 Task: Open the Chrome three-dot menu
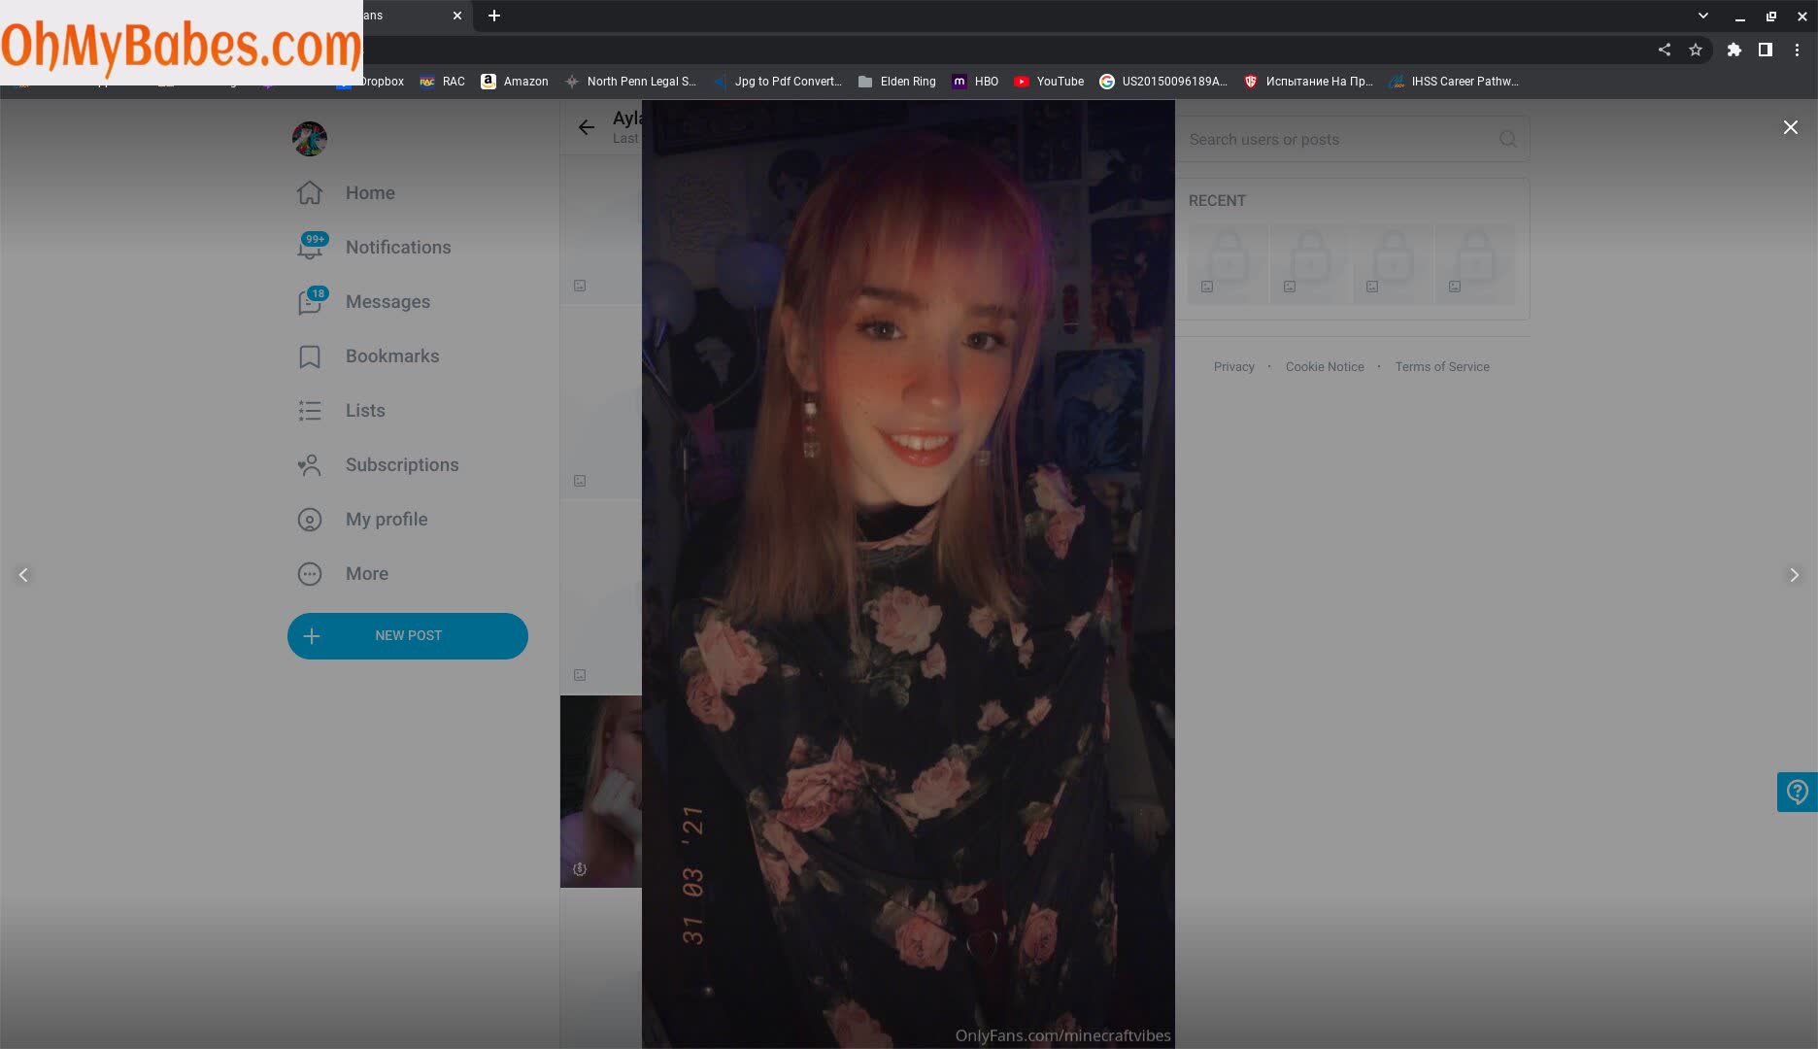pos(1797,50)
